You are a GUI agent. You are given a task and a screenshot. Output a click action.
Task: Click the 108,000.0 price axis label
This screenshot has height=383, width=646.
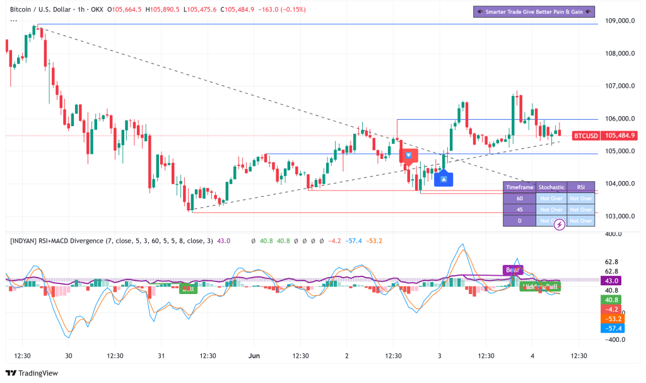[620, 53]
